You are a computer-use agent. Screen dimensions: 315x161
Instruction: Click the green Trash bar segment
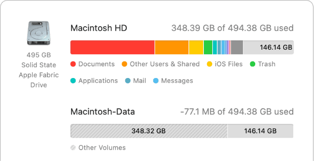click(x=208, y=47)
